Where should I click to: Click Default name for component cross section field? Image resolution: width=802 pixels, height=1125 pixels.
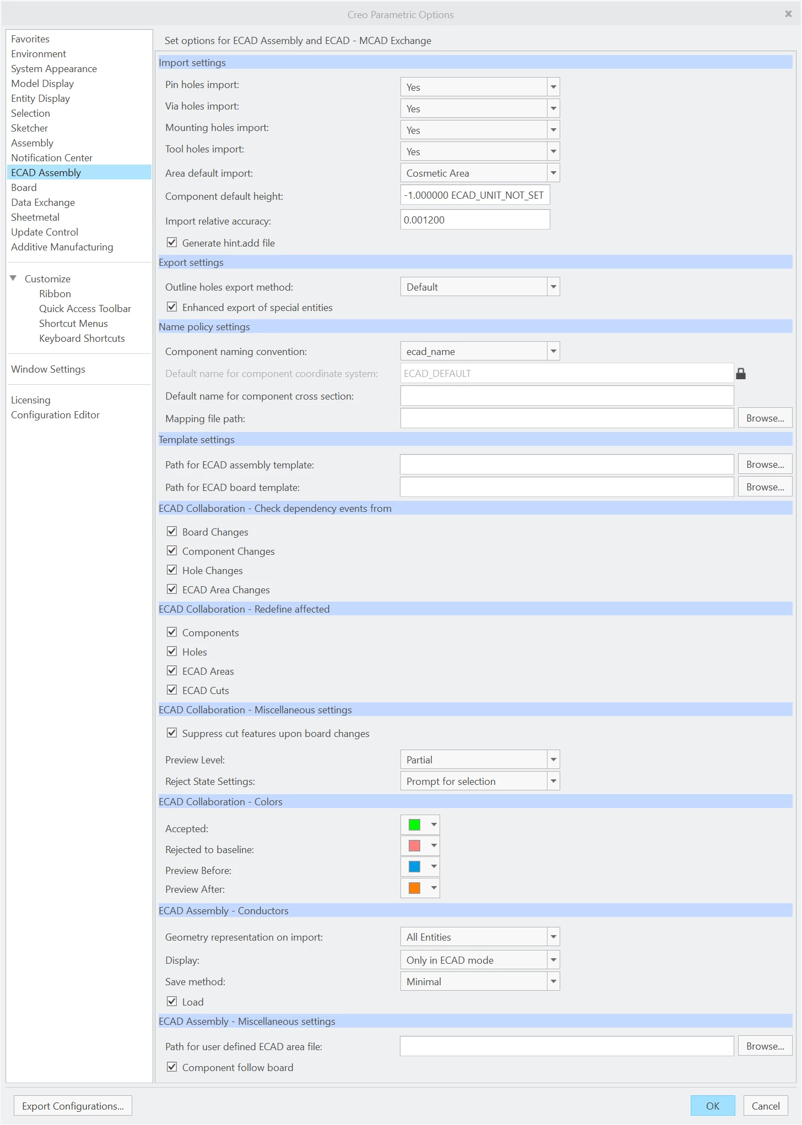coord(567,396)
